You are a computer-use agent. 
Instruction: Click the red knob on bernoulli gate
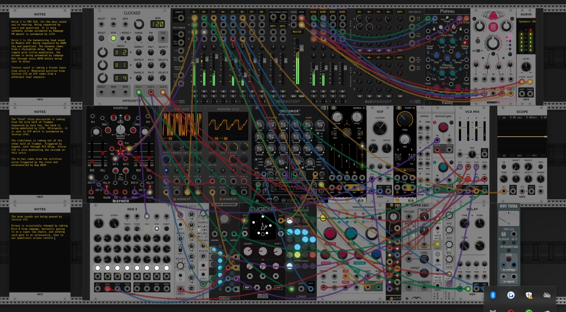tap(443, 127)
